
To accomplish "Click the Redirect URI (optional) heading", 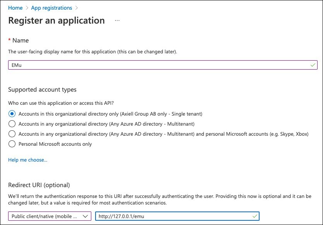I will [39, 185].
